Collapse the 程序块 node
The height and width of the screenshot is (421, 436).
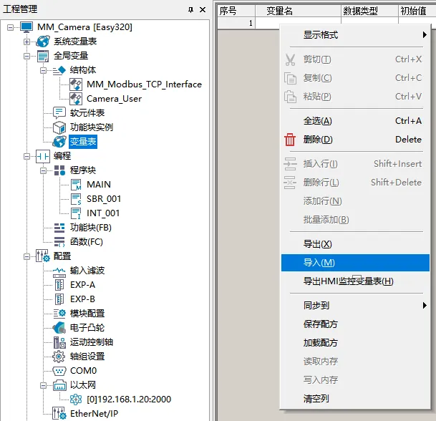tap(43, 170)
